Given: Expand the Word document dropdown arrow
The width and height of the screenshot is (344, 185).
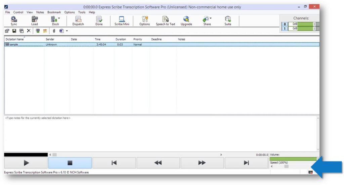Looking at the screenshot, I should (67, 31).
